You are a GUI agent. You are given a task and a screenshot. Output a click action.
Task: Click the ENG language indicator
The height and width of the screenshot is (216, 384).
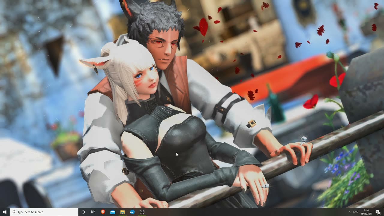tap(356, 212)
